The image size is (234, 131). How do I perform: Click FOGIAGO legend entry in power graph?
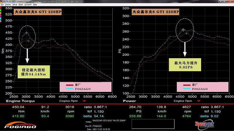coord(195,89)
